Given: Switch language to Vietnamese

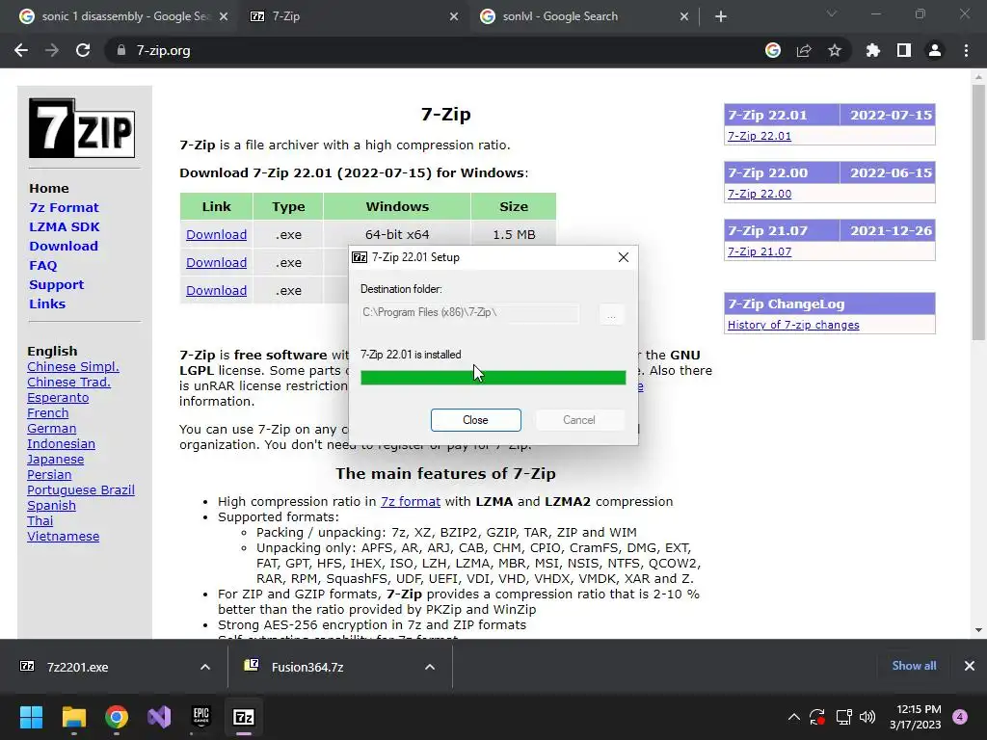Looking at the screenshot, I should (63, 537).
